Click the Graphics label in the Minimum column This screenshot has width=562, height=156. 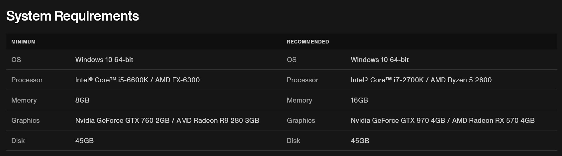(x=25, y=120)
